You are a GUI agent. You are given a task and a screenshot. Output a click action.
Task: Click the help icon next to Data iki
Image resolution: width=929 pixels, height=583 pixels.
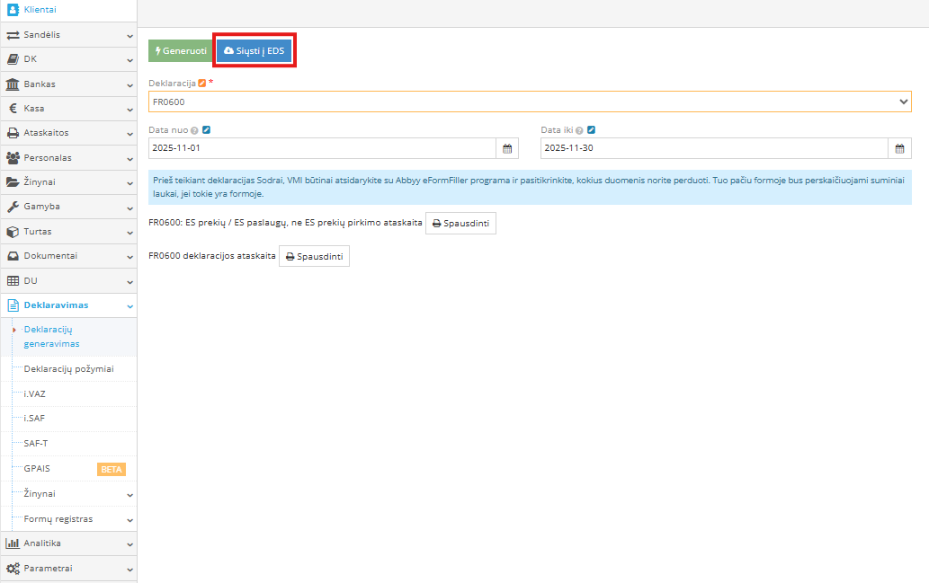pyautogui.click(x=580, y=129)
